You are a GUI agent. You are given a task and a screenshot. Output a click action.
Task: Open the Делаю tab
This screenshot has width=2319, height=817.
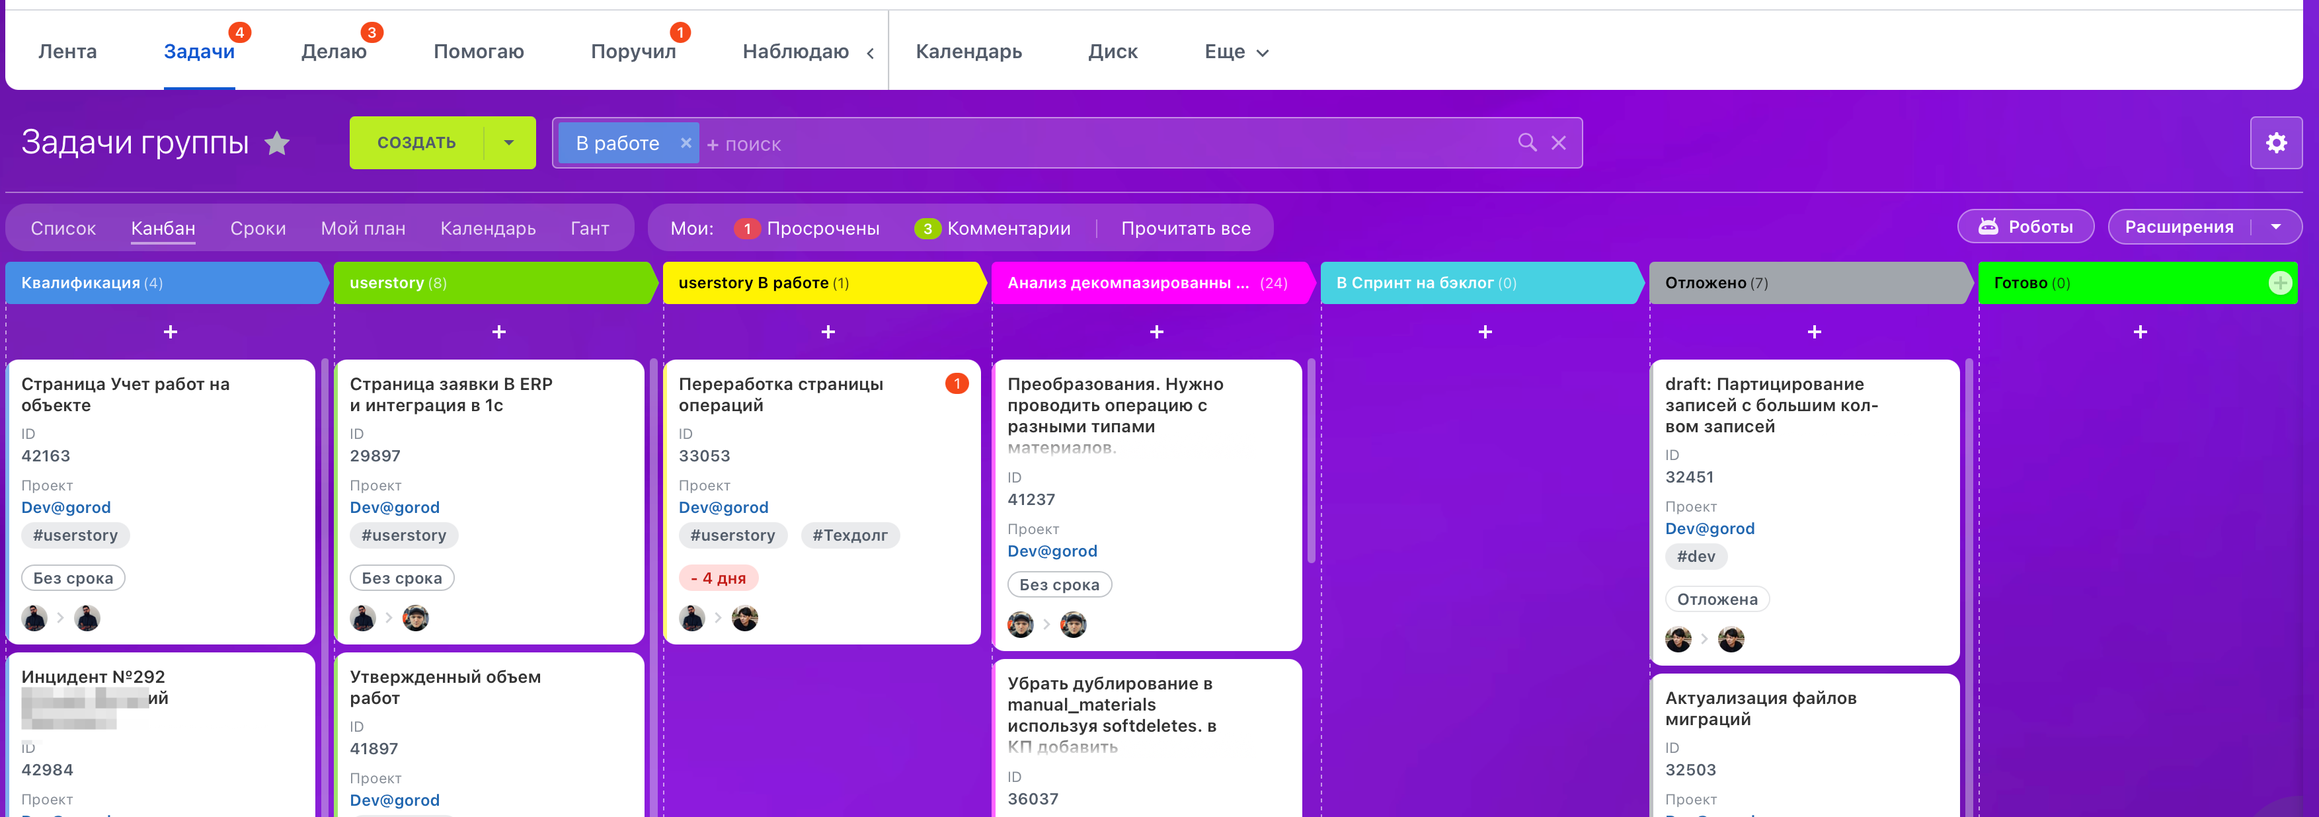click(334, 52)
